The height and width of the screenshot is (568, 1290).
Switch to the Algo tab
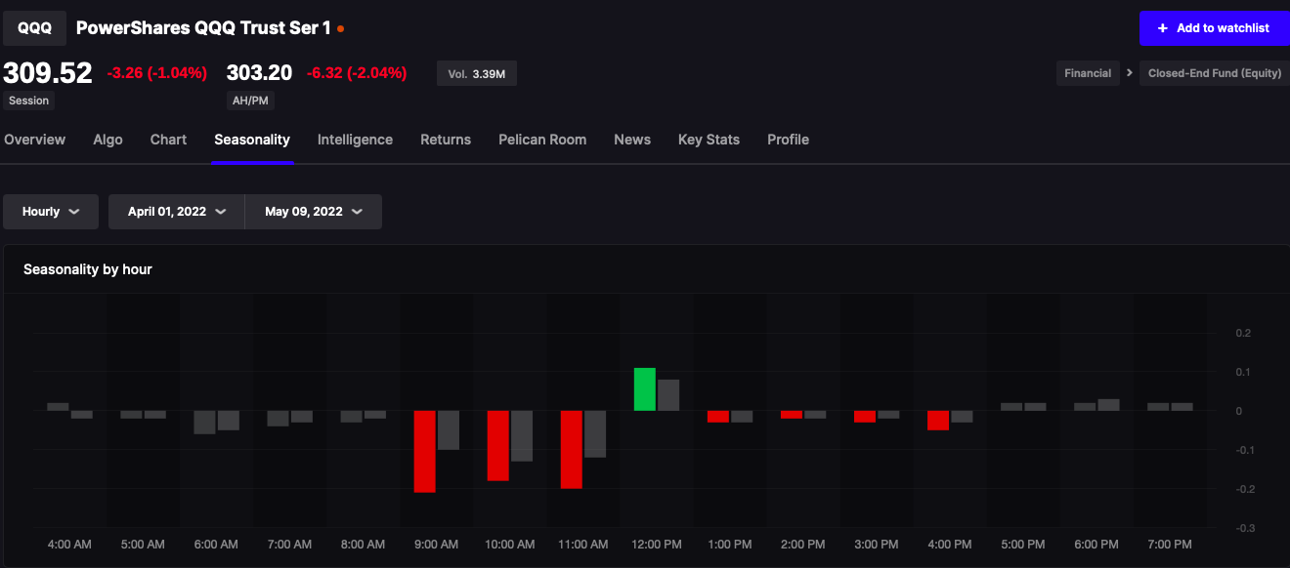tap(107, 140)
